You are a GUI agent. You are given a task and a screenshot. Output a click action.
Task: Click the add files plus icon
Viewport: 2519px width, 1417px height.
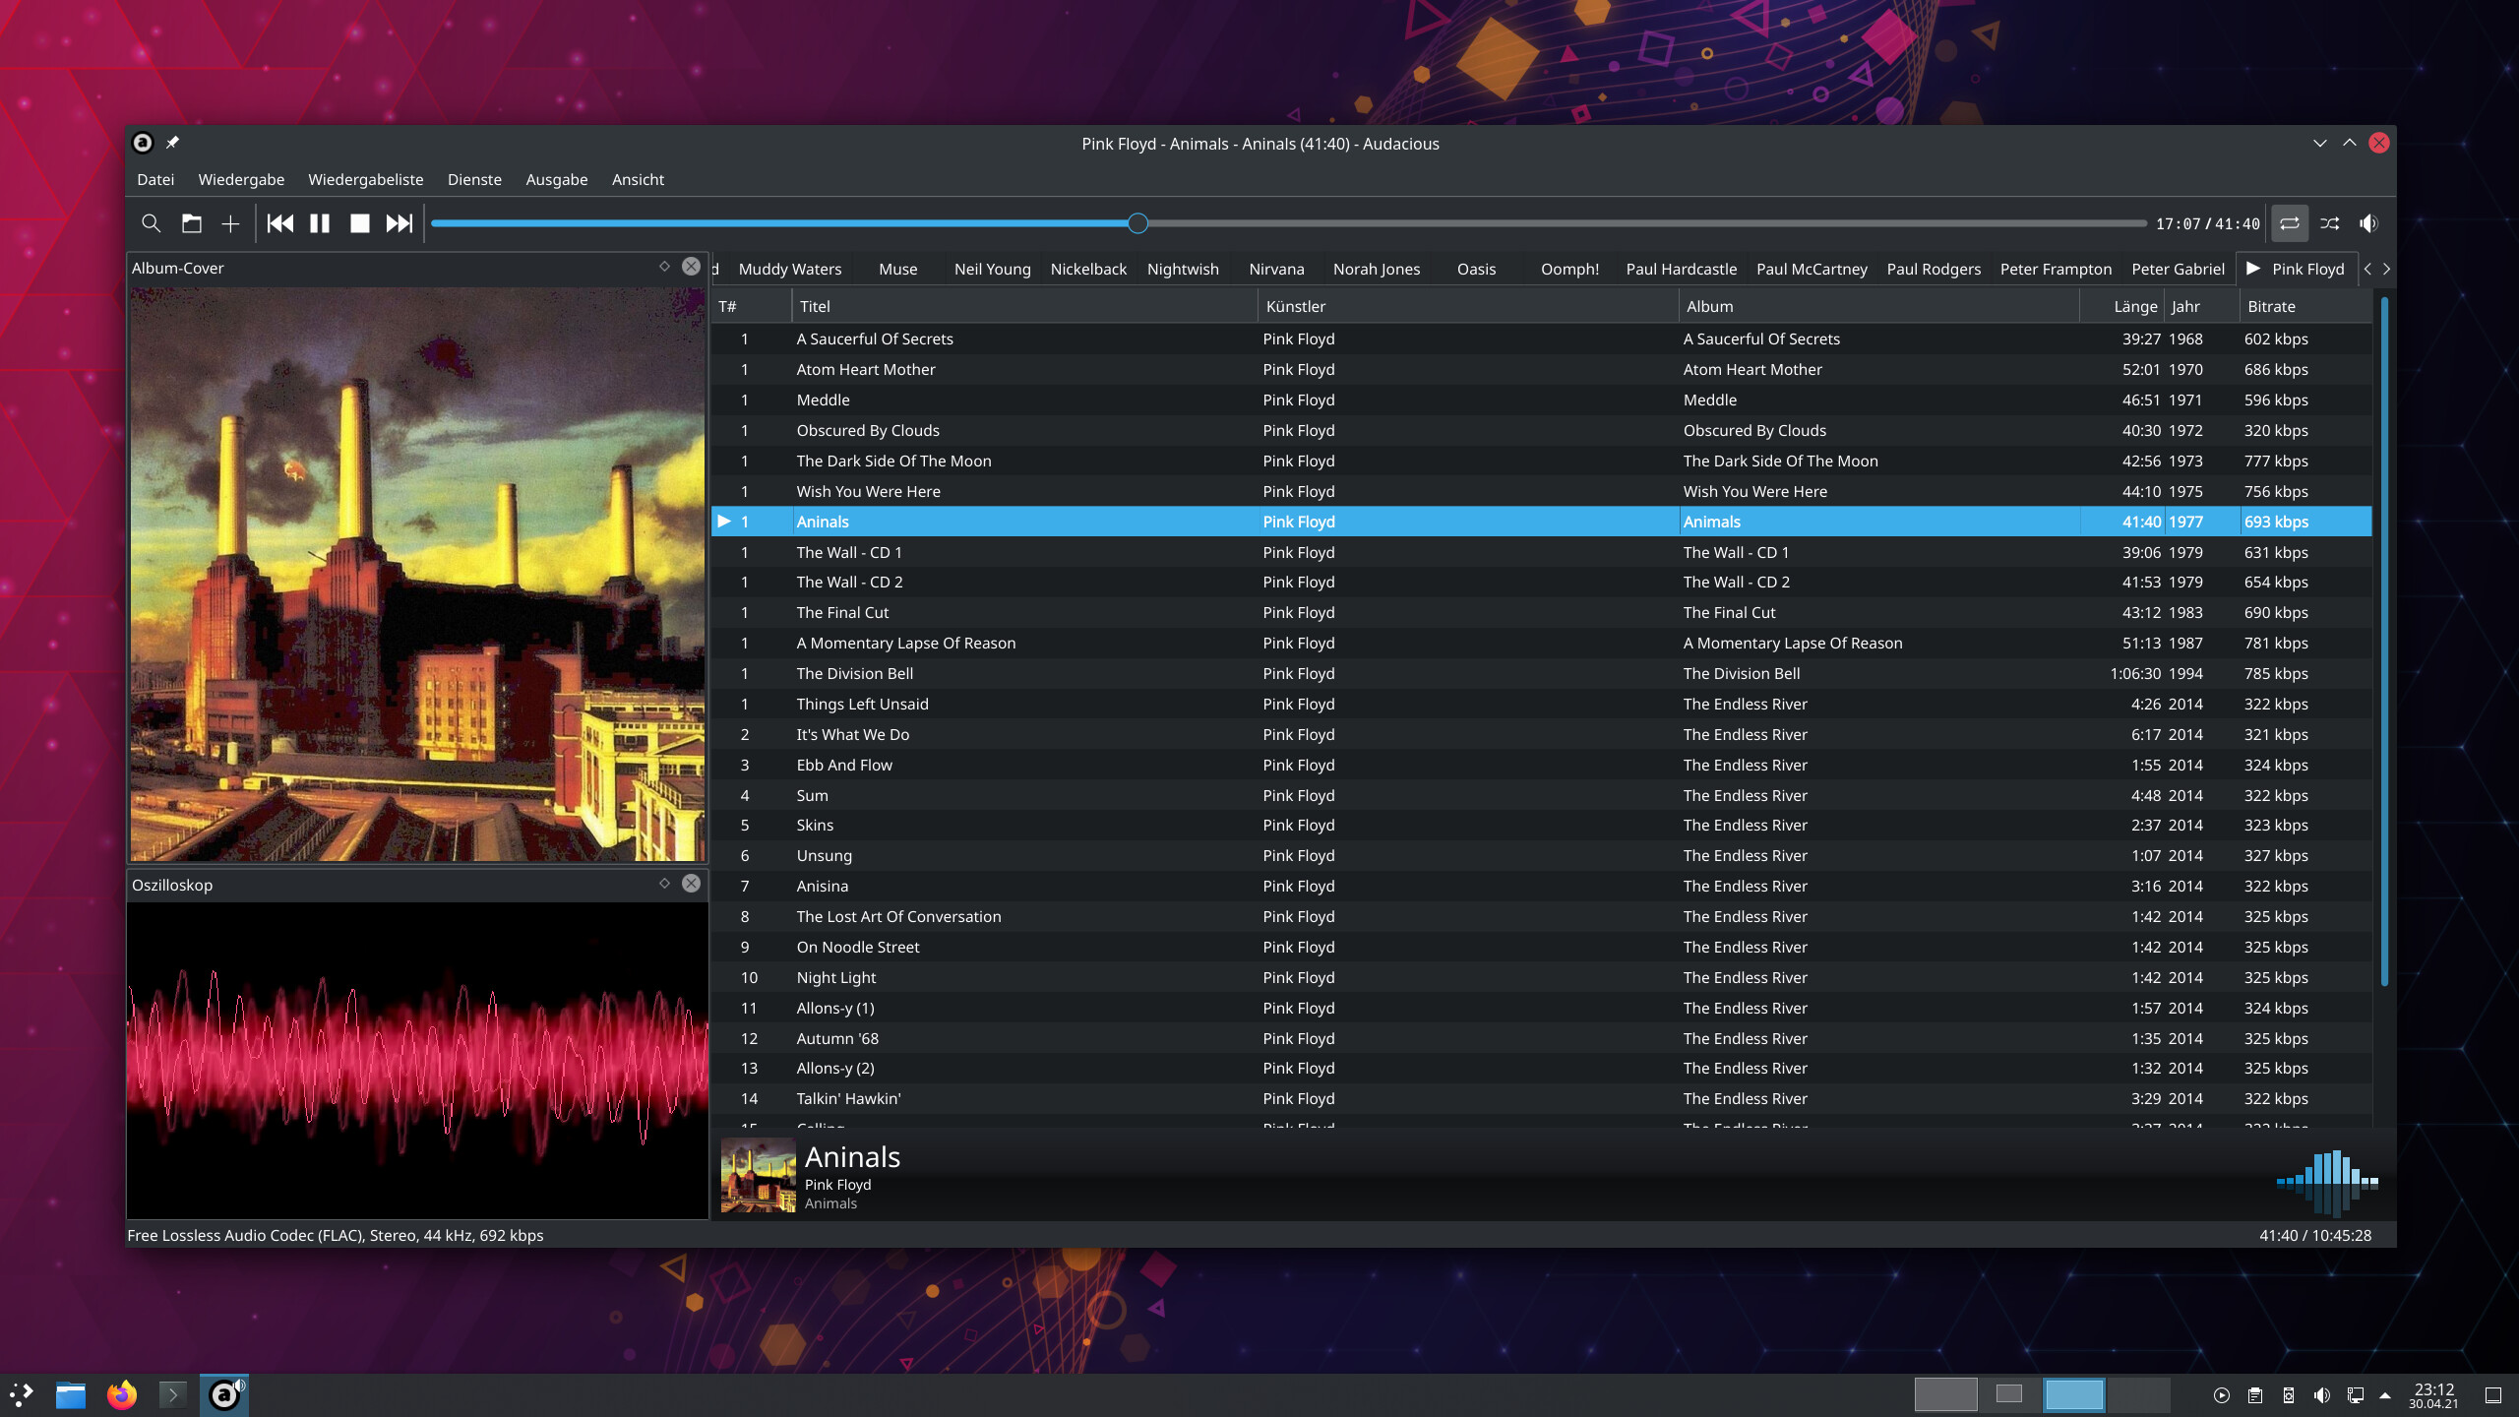coord(230,223)
